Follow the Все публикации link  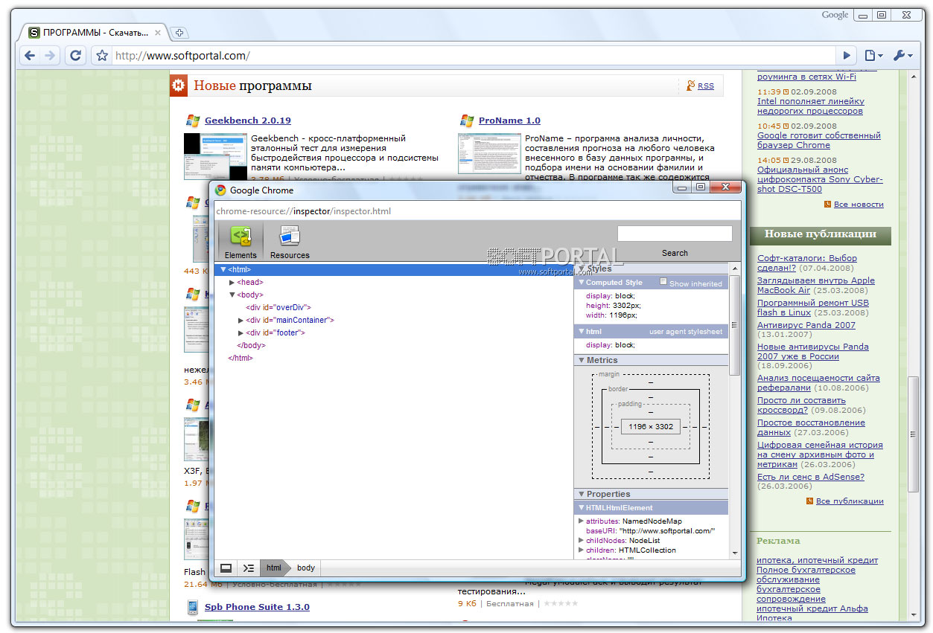click(850, 501)
